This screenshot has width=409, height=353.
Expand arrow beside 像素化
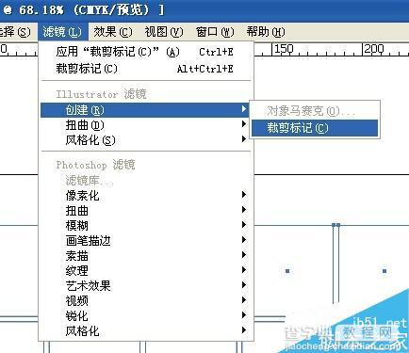pyautogui.click(x=244, y=195)
